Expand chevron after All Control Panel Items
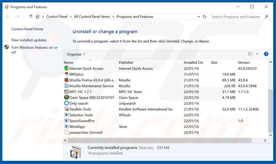 113,17
